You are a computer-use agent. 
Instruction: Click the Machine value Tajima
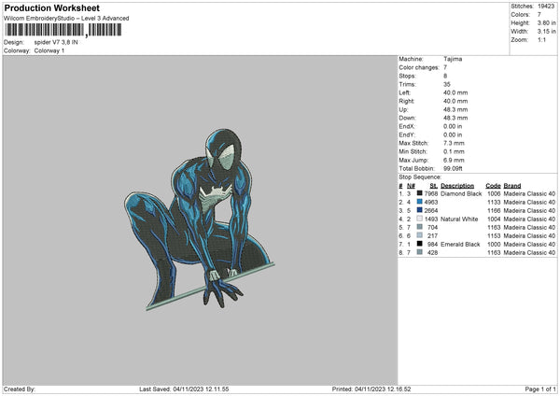tap(453, 59)
